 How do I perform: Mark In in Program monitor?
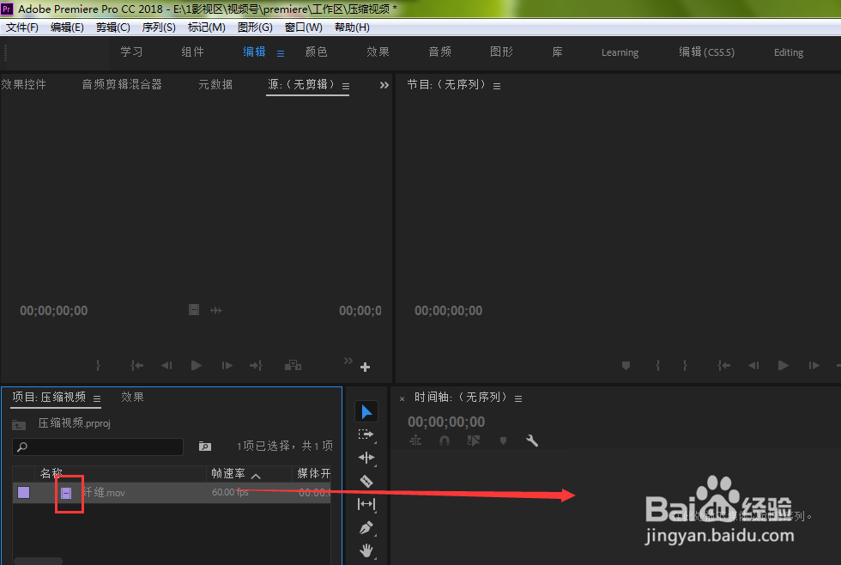point(657,366)
